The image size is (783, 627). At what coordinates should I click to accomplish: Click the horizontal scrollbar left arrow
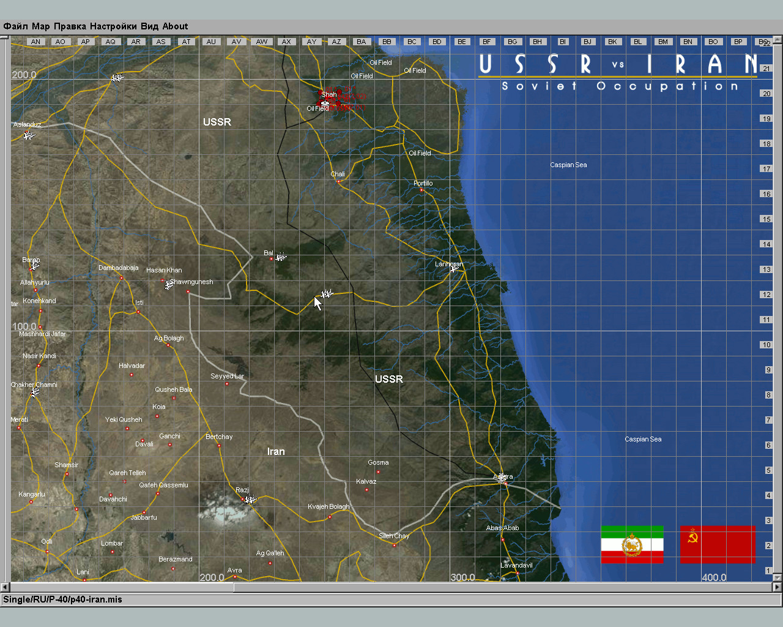point(6,587)
